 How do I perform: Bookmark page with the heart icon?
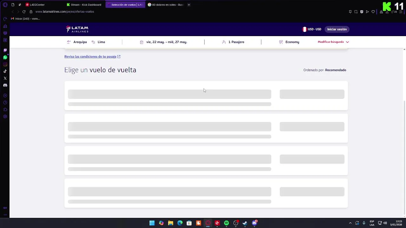pyautogui.click(x=373, y=12)
